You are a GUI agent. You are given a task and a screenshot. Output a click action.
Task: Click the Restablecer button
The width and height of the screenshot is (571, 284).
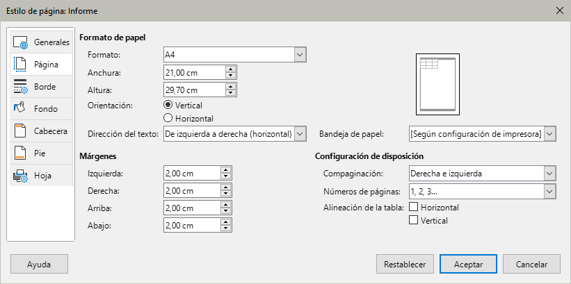pyautogui.click(x=405, y=264)
